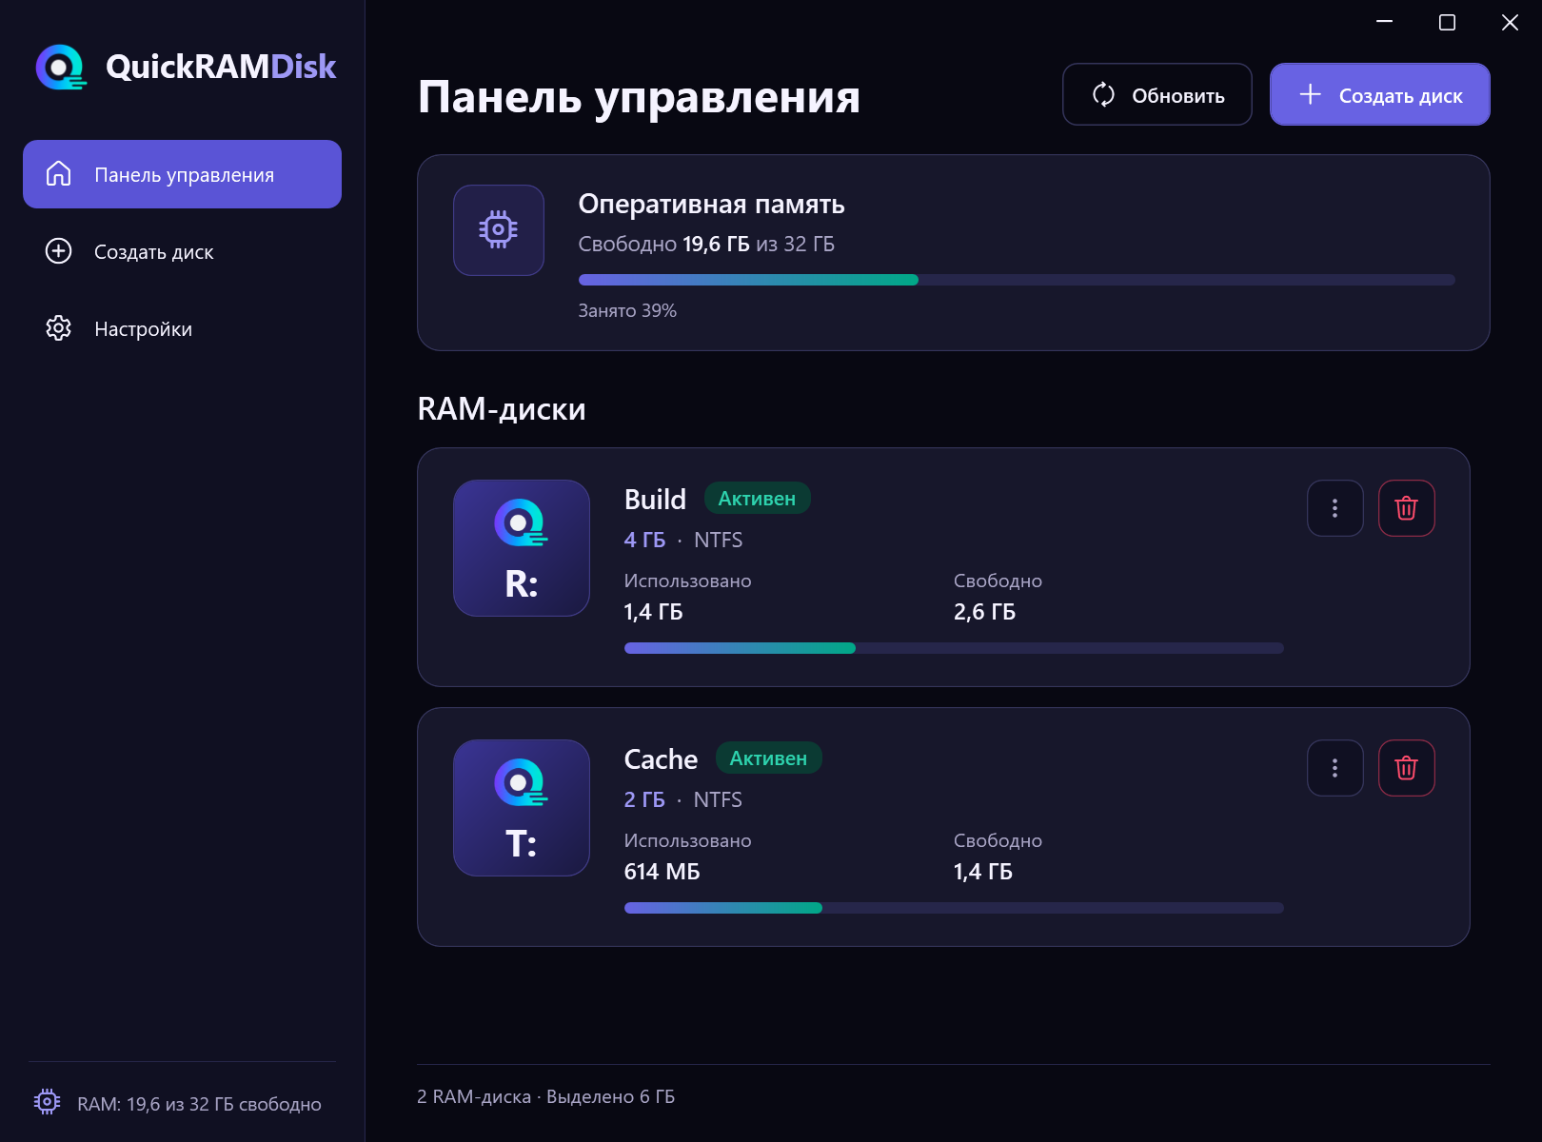1542x1142 pixels.
Task: Select the T: drive tile icon
Action: (x=522, y=808)
